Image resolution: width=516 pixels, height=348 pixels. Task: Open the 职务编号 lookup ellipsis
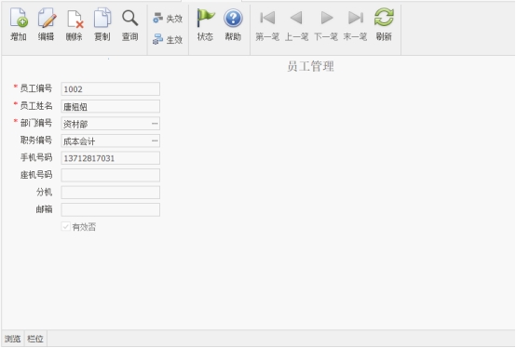coord(155,141)
